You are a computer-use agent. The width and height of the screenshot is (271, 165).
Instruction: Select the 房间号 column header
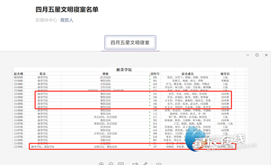coord(155,73)
